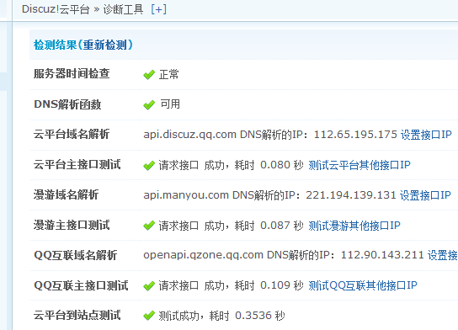Screen dimensions: 458x330
Task: Click green check in QQ互联主接口测试 row
Action: point(149,286)
